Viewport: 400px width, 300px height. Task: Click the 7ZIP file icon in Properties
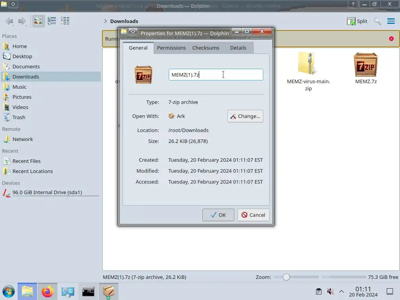pyautogui.click(x=143, y=75)
